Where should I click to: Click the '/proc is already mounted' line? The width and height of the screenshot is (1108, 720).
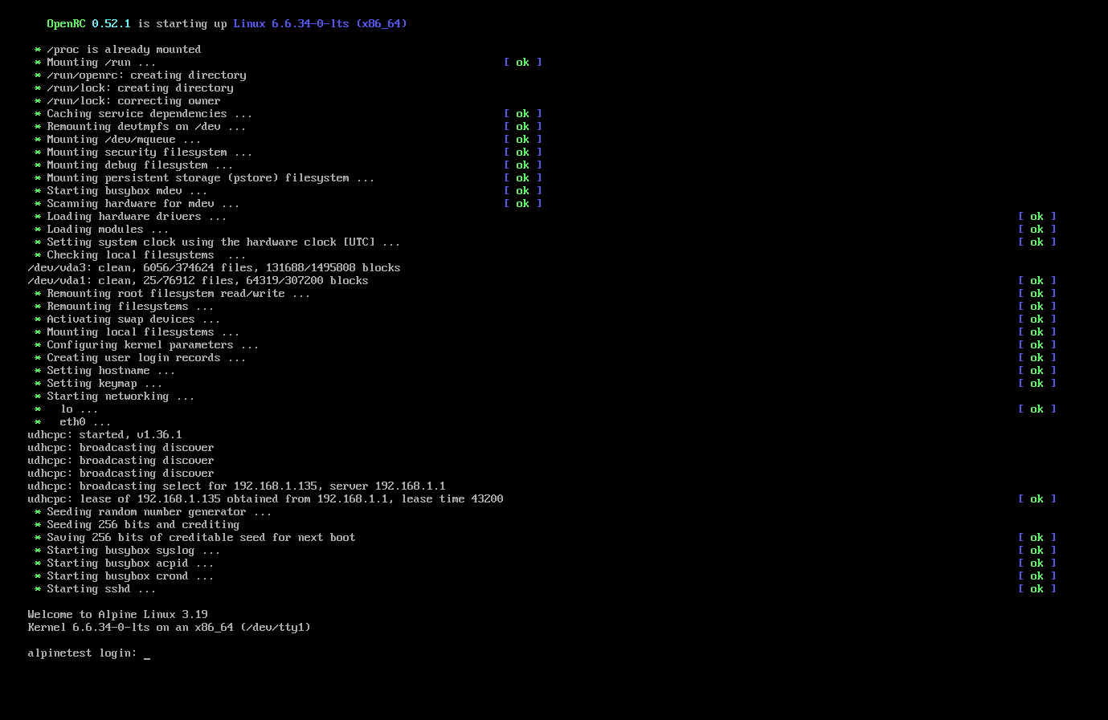tap(117, 50)
